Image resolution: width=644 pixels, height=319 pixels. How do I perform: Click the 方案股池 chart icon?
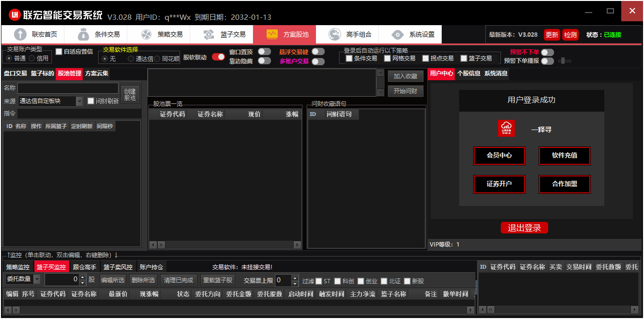coord(272,34)
